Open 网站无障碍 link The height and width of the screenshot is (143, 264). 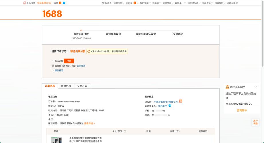[232, 3]
